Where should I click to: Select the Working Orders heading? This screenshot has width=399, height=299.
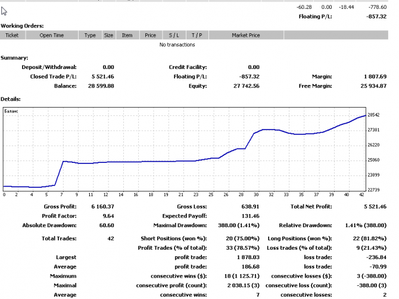22,26
